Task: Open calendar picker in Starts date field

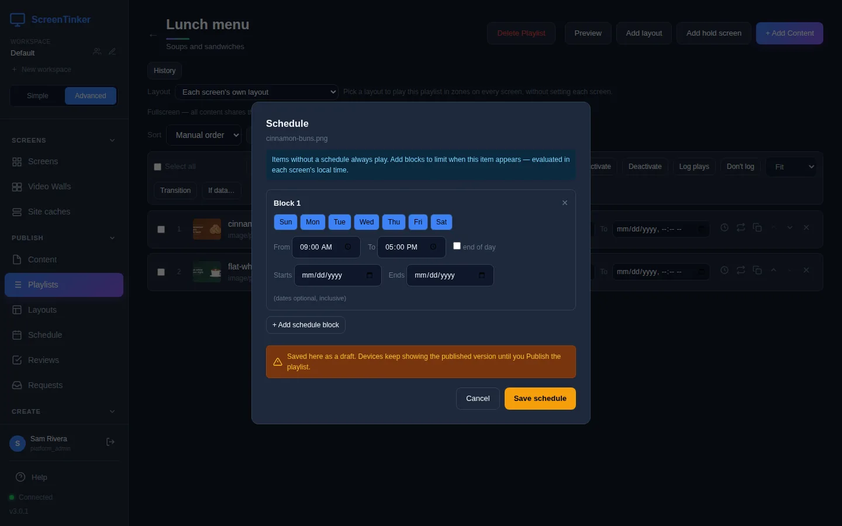Action: (370, 275)
